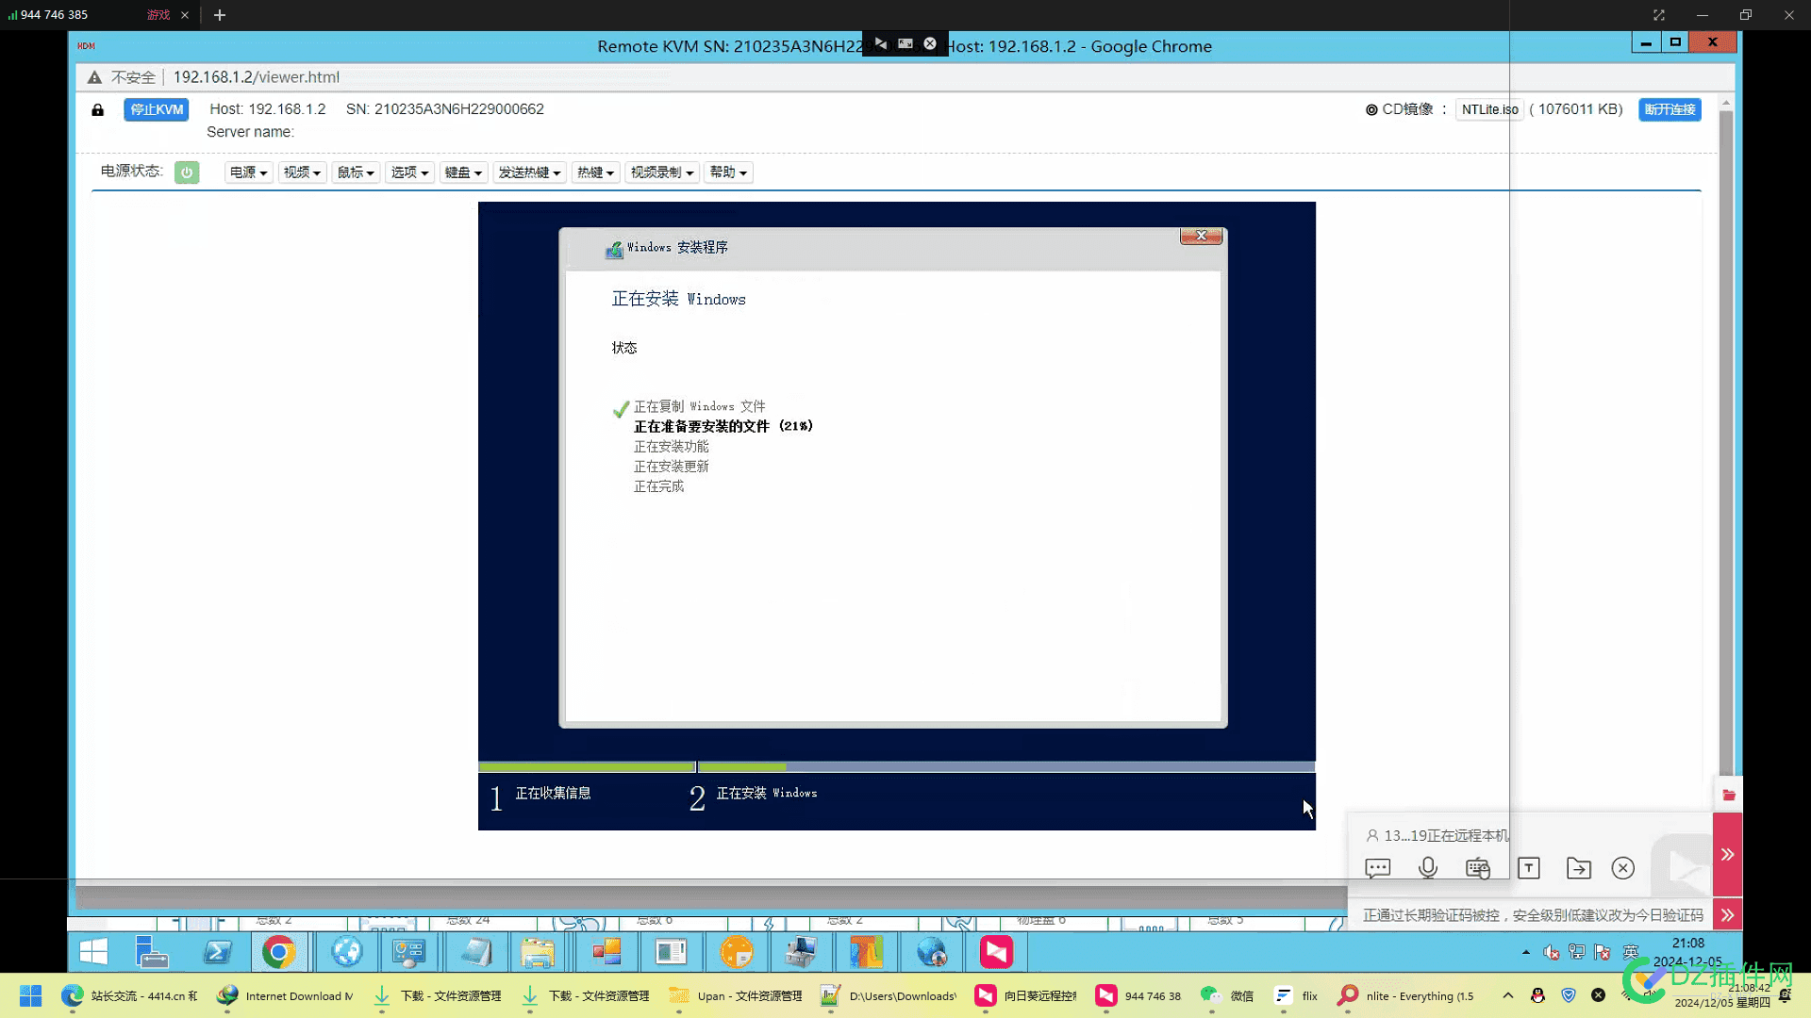Click the NTLite.iso CD image field
1811x1018 pixels.
click(1489, 110)
